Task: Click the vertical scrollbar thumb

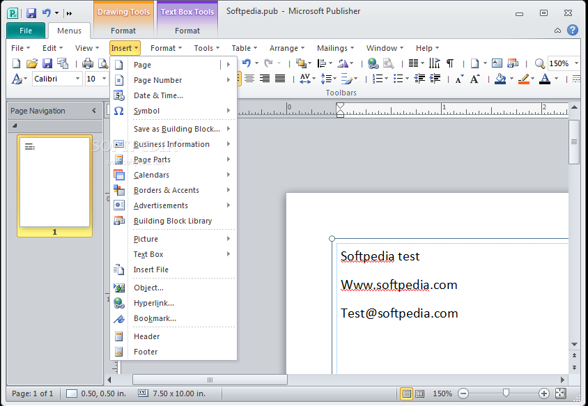Action: 574,141
